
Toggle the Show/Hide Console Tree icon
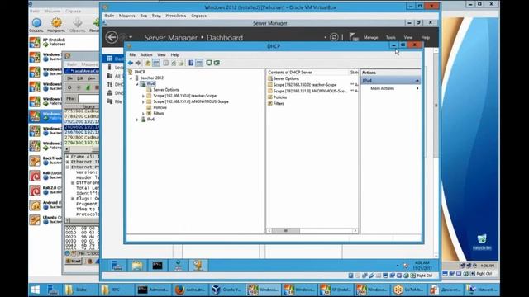(x=156, y=63)
